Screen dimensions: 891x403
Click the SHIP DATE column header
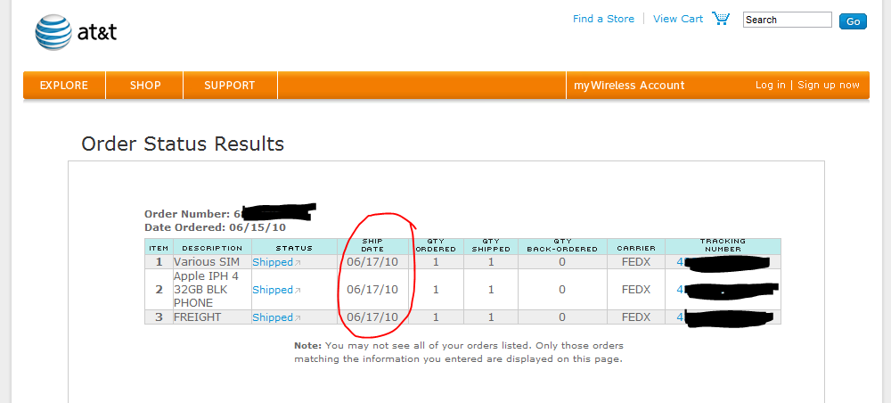pos(372,245)
